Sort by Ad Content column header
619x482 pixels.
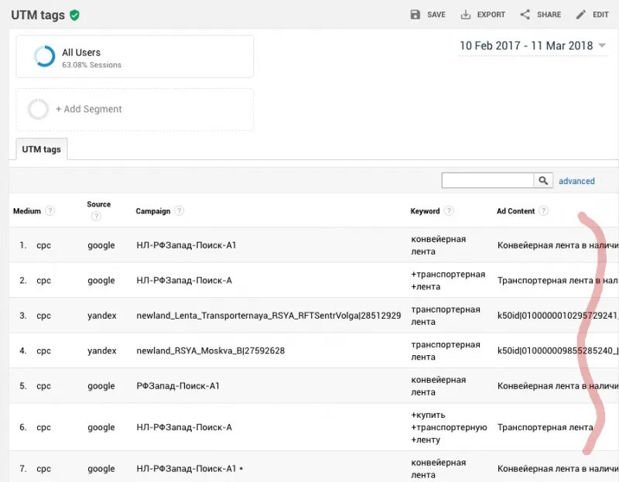(x=515, y=211)
